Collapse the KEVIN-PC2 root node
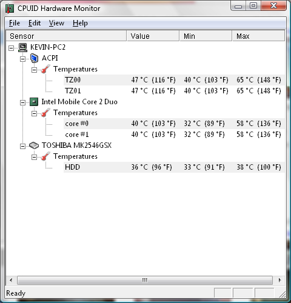Viewport: 291px width, 303px height. pos(11,48)
